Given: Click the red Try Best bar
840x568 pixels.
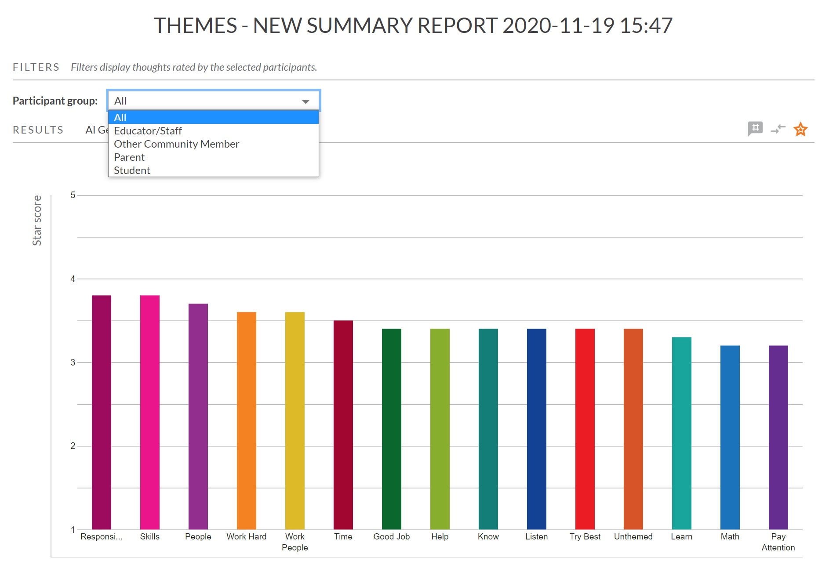Looking at the screenshot, I should click(x=585, y=429).
